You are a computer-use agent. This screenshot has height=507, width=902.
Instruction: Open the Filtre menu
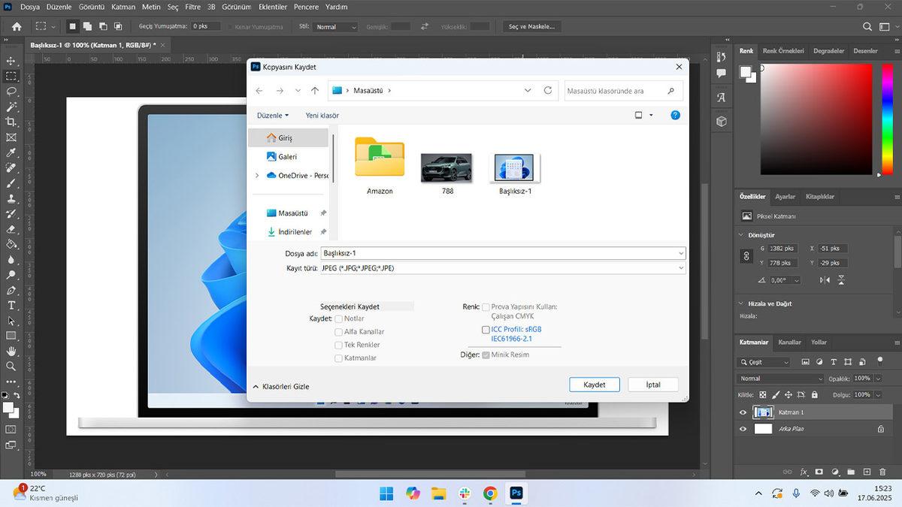pyautogui.click(x=193, y=7)
